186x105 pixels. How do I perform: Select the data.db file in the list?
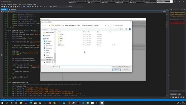click(62, 45)
